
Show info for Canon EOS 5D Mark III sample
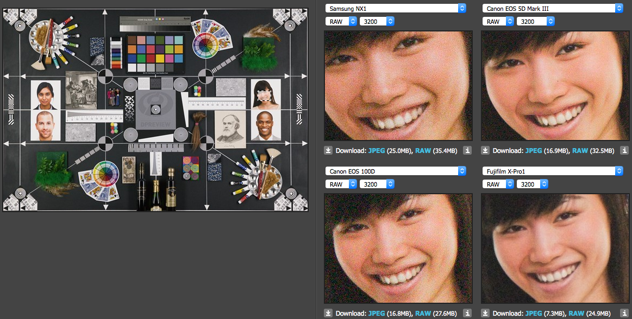[x=624, y=150]
